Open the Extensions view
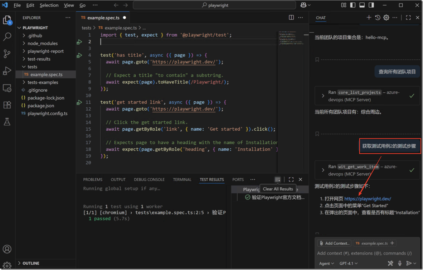423x270 pixels. [x=7, y=105]
